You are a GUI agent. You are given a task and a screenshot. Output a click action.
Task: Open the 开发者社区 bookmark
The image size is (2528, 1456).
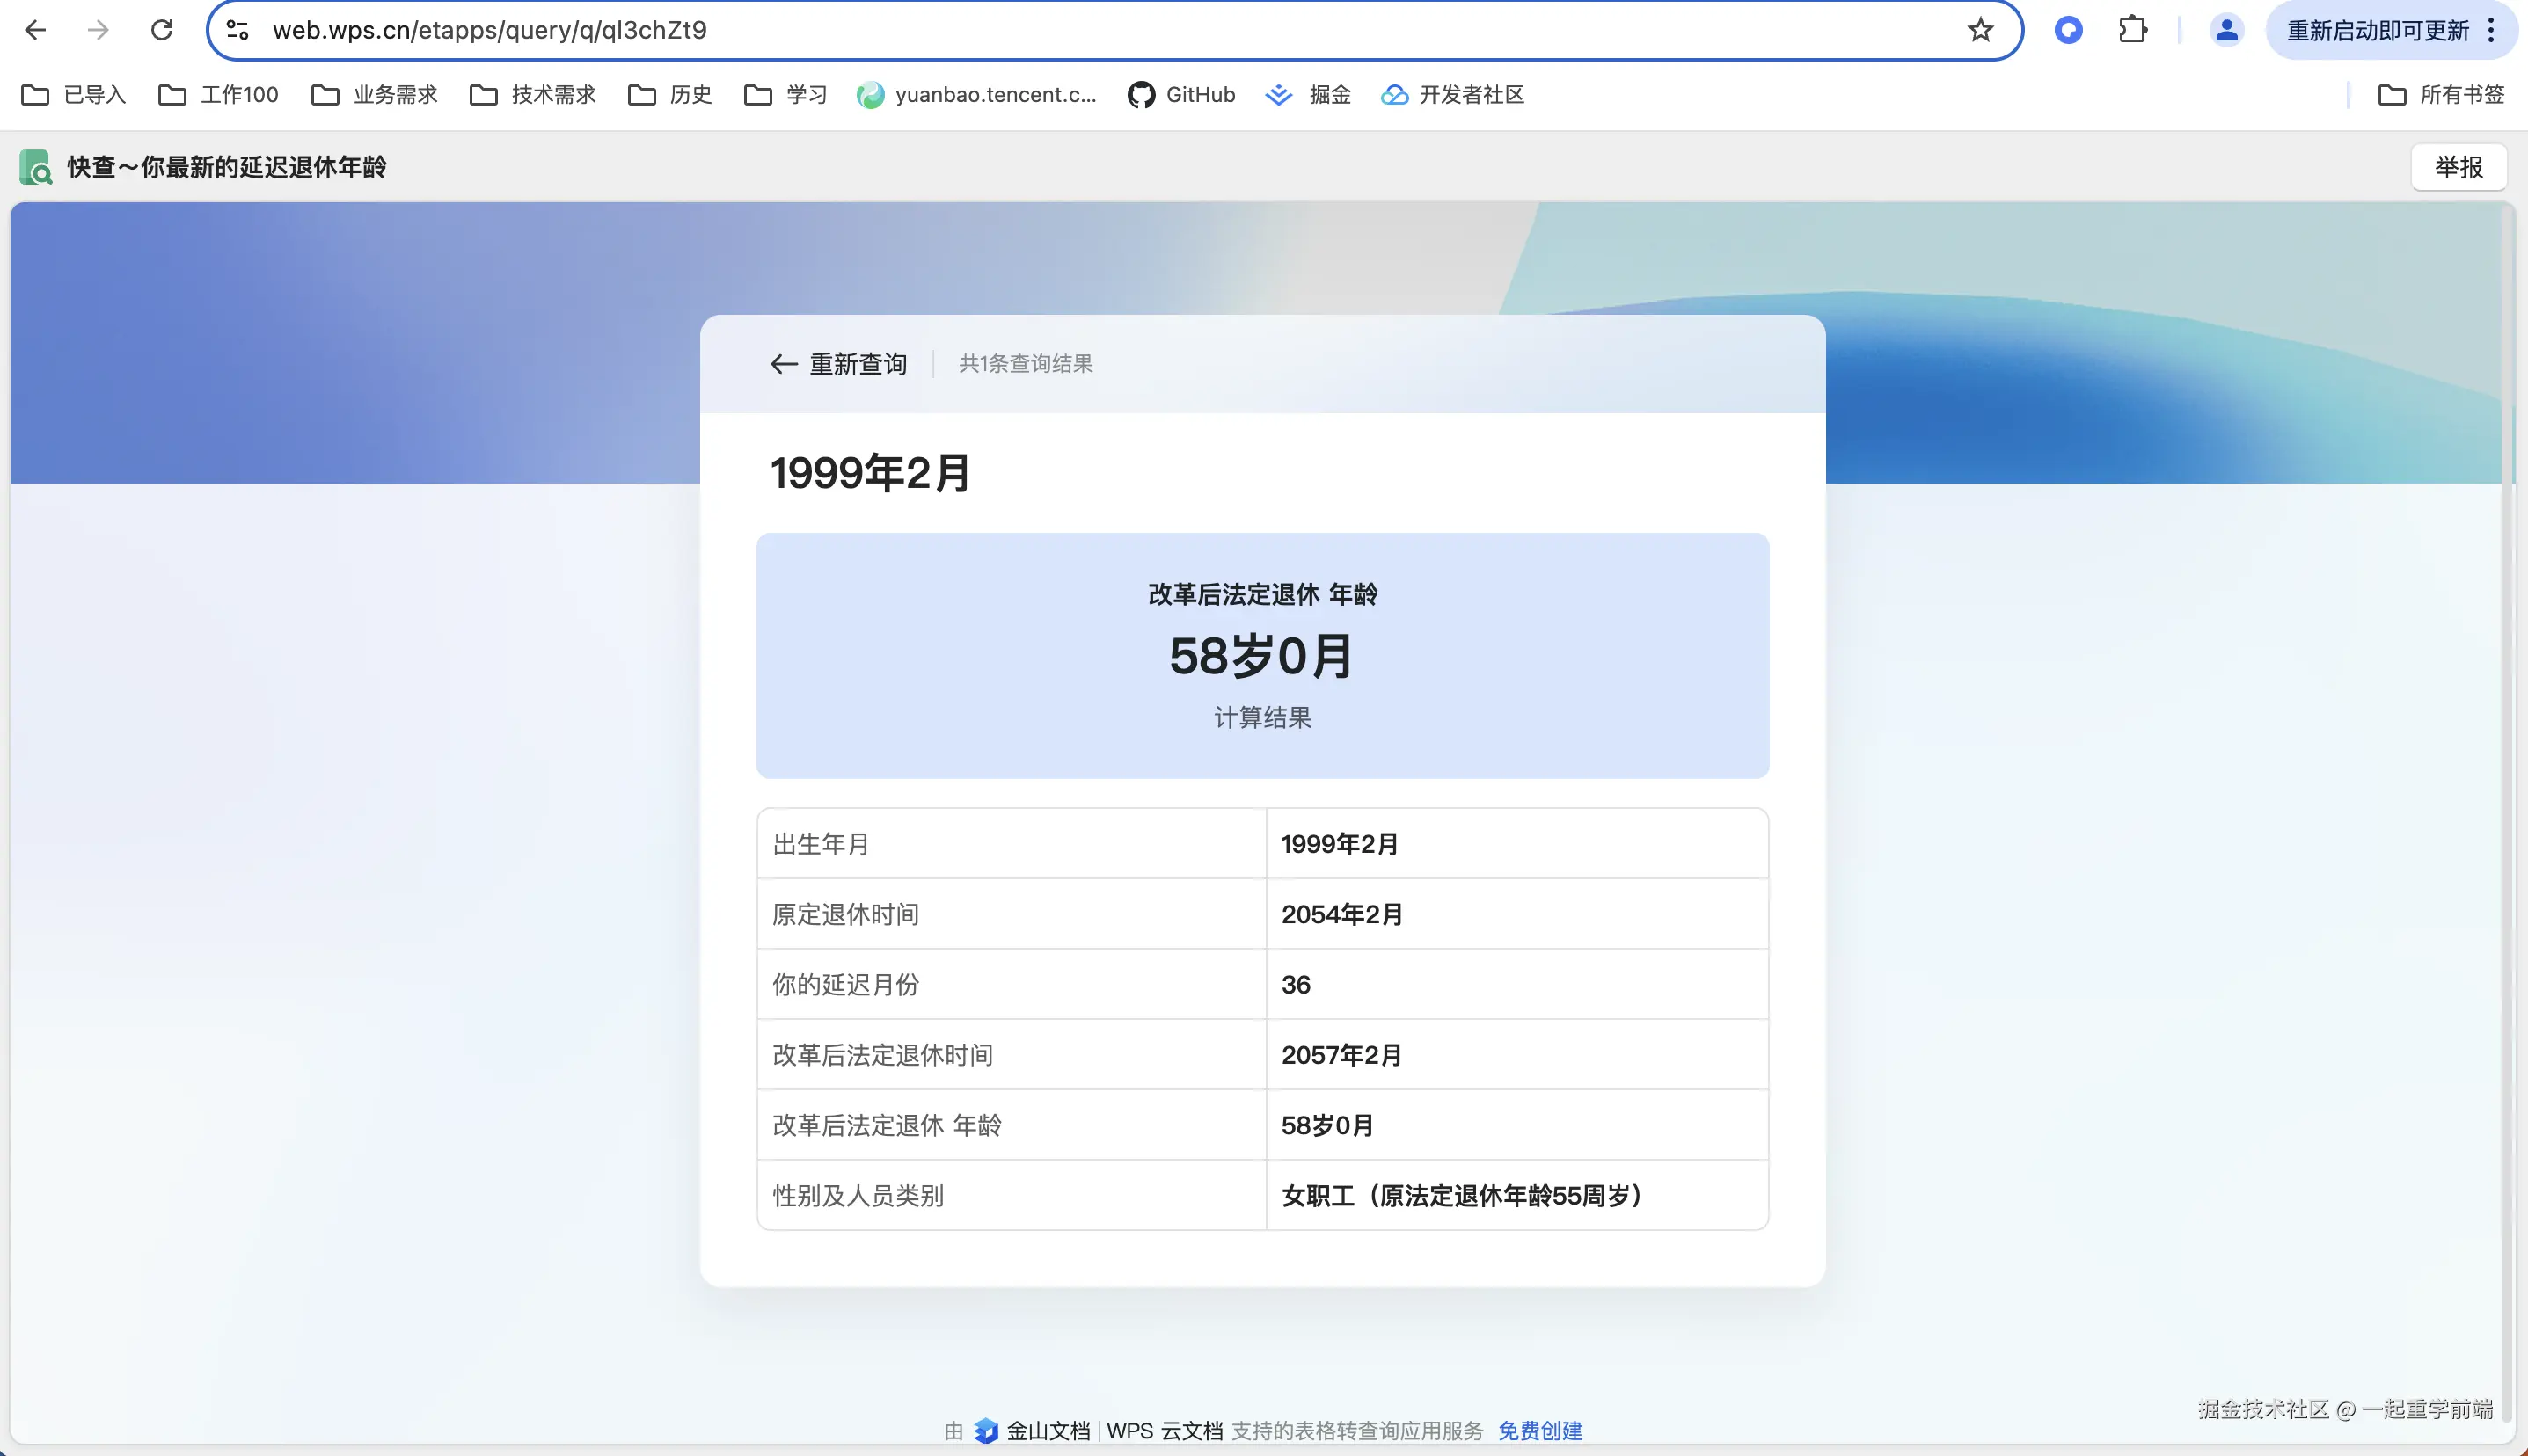click(1452, 95)
